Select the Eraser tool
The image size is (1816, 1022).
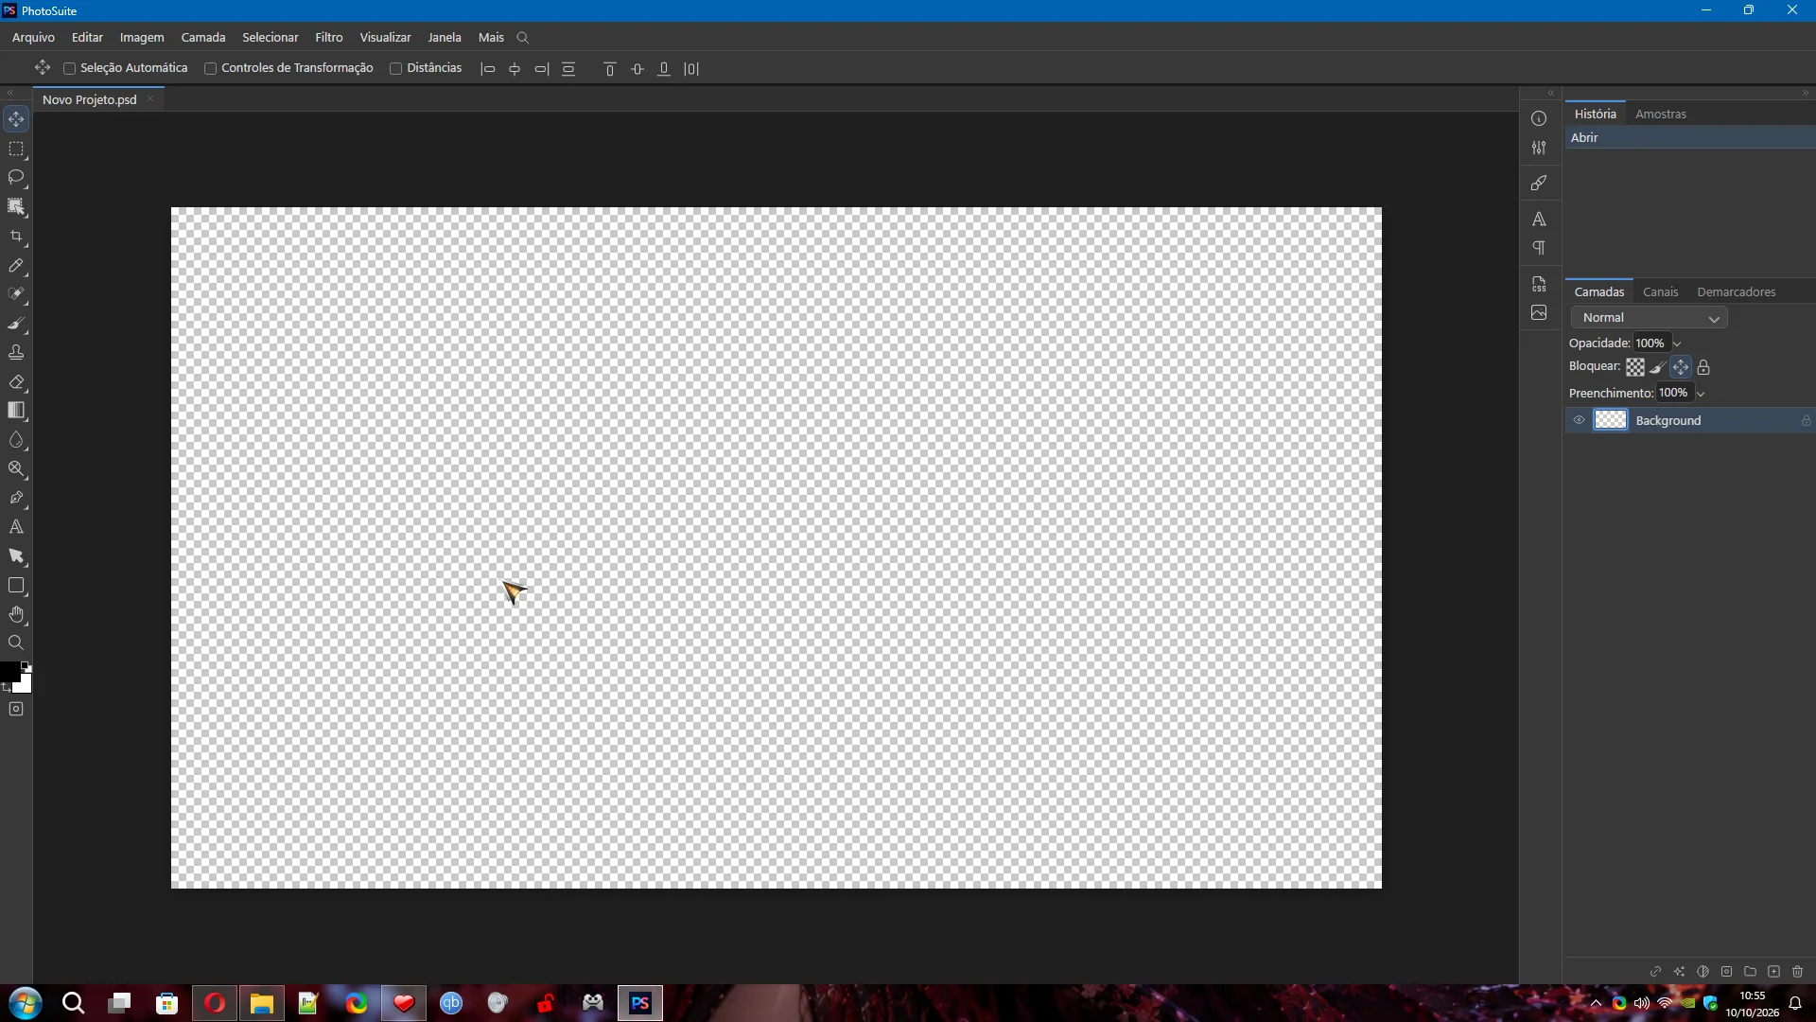tap(16, 382)
